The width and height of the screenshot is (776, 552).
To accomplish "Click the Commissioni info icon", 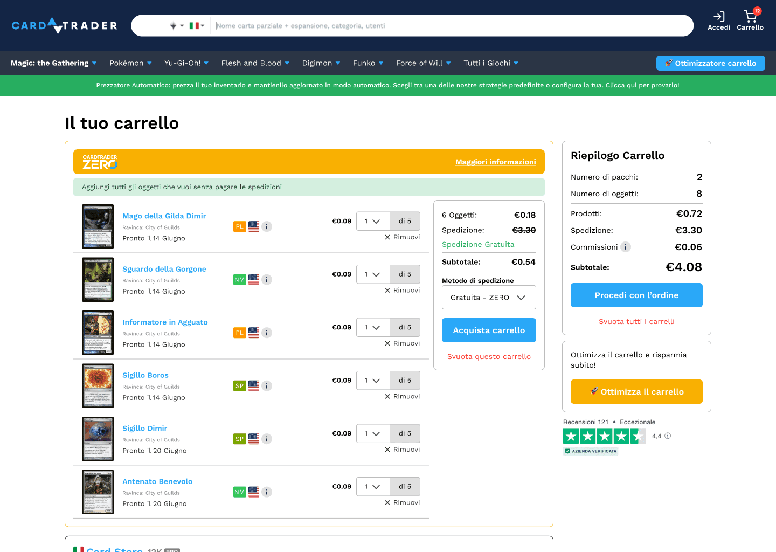I will pyautogui.click(x=626, y=247).
